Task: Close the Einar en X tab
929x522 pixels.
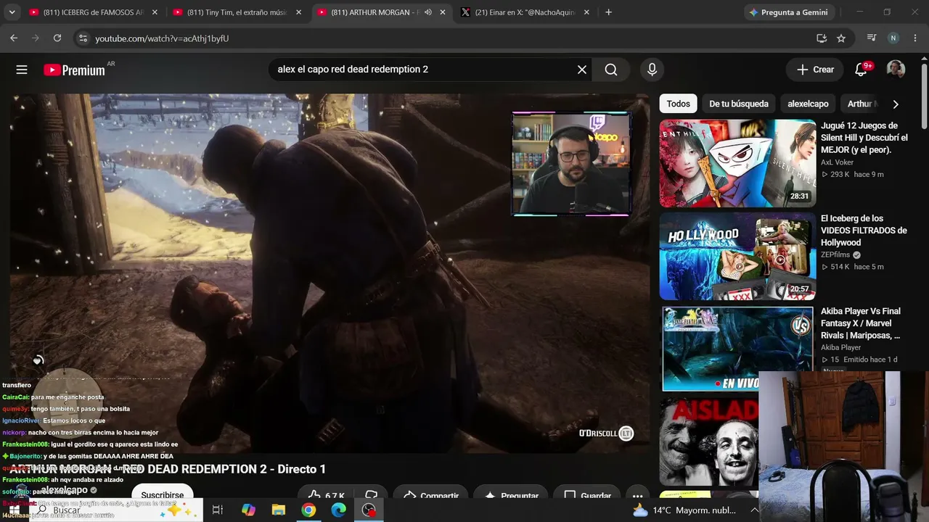Action: click(x=586, y=12)
